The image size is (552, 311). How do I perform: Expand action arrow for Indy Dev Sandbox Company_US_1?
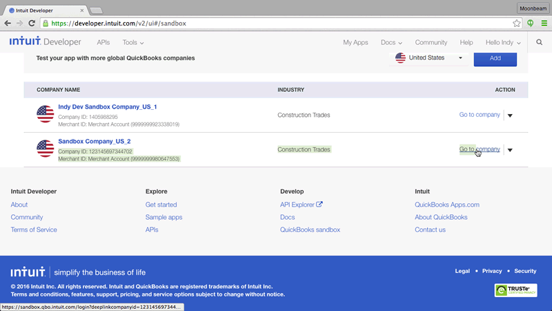point(510,115)
